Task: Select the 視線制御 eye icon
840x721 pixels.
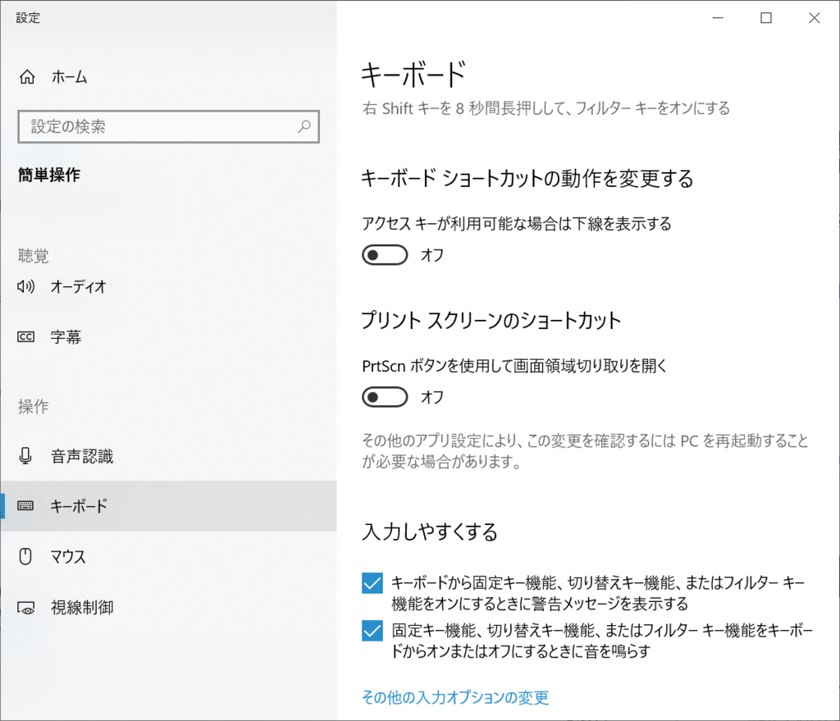Action: [25, 607]
